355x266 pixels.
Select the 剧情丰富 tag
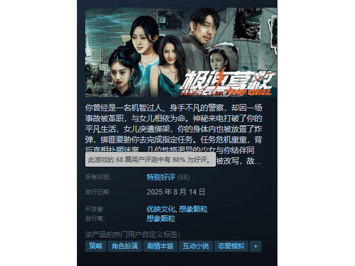(160, 246)
